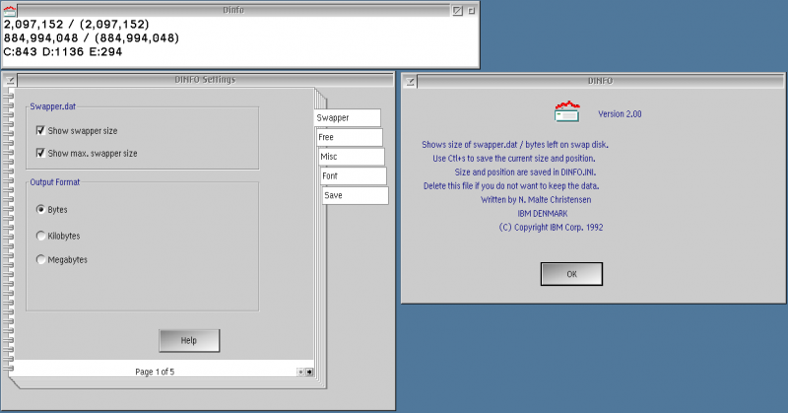Click the '2,097,152 / (2,097,152)' line
Screen dimensions: 788x413
click(77, 24)
